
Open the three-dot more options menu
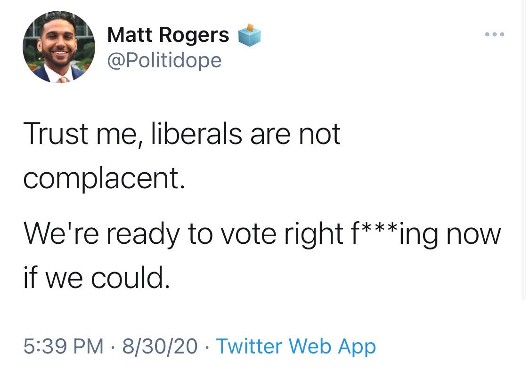[495, 35]
